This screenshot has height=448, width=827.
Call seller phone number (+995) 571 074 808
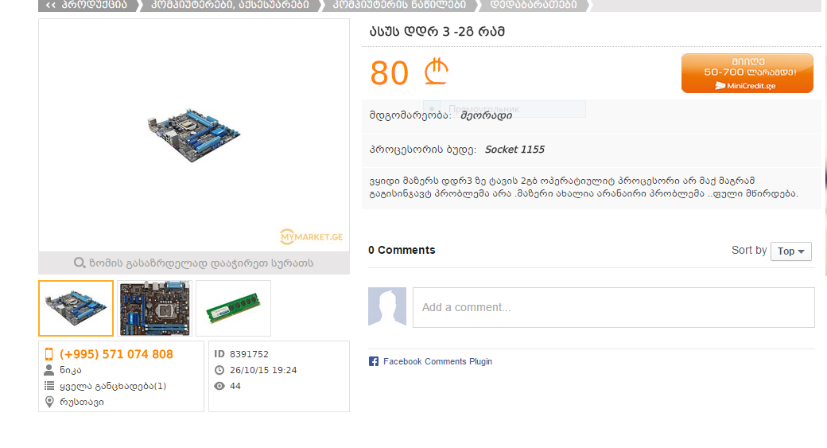coord(116,354)
